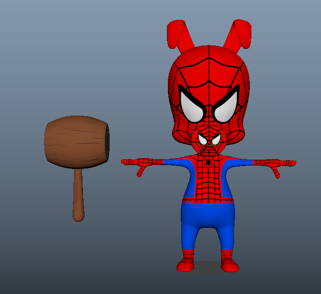The height and width of the screenshot is (294, 321).
Task: Select the round pig snout
Action: pos(209,140)
